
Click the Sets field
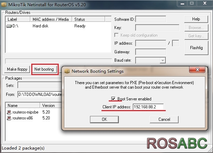40,85
